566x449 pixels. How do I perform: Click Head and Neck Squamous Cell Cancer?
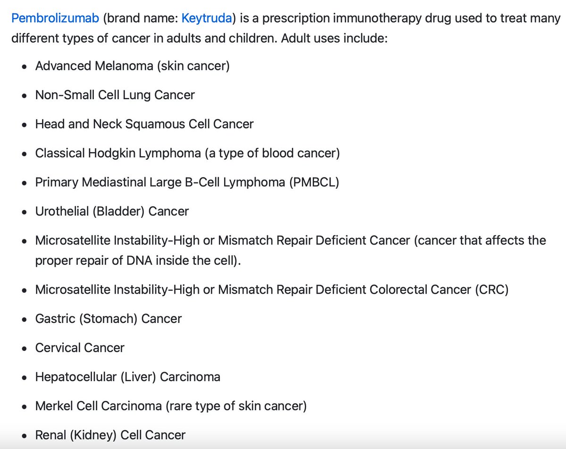pos(144,124)
